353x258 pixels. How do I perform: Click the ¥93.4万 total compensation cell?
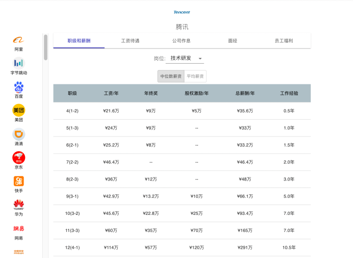[245, 213]
